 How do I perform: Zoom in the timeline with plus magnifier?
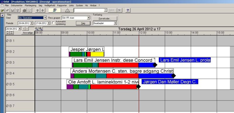point(40,29)
